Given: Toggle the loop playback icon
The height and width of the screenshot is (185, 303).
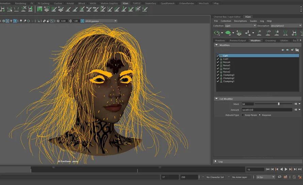Looking at the screenshot, I should coord(280,177).
